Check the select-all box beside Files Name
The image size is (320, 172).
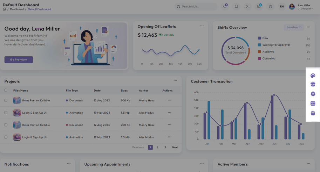coord(6,90)
